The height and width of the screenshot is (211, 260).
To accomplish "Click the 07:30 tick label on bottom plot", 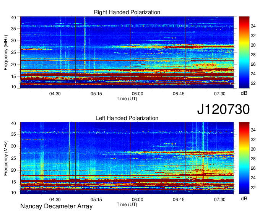I will point(220,200).
